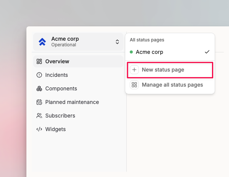Open Planned maintenance in the sidebar
229x177 pixels.
(x=78, y=102)
